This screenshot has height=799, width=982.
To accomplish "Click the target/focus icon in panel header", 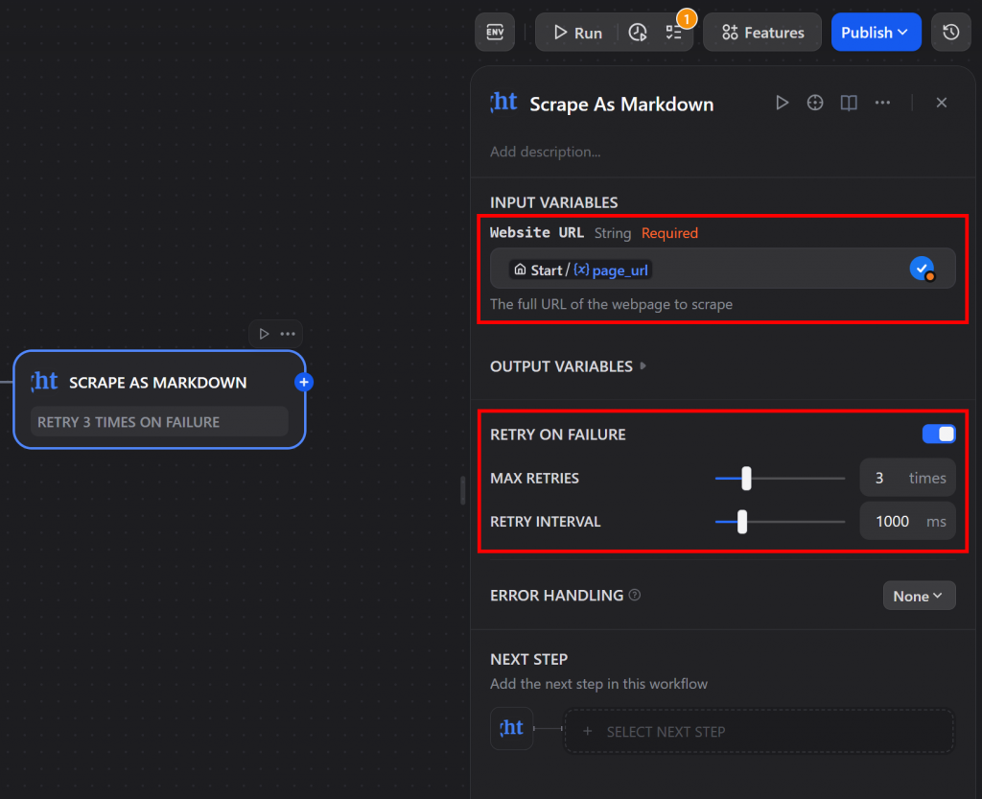I will (815, 102).
